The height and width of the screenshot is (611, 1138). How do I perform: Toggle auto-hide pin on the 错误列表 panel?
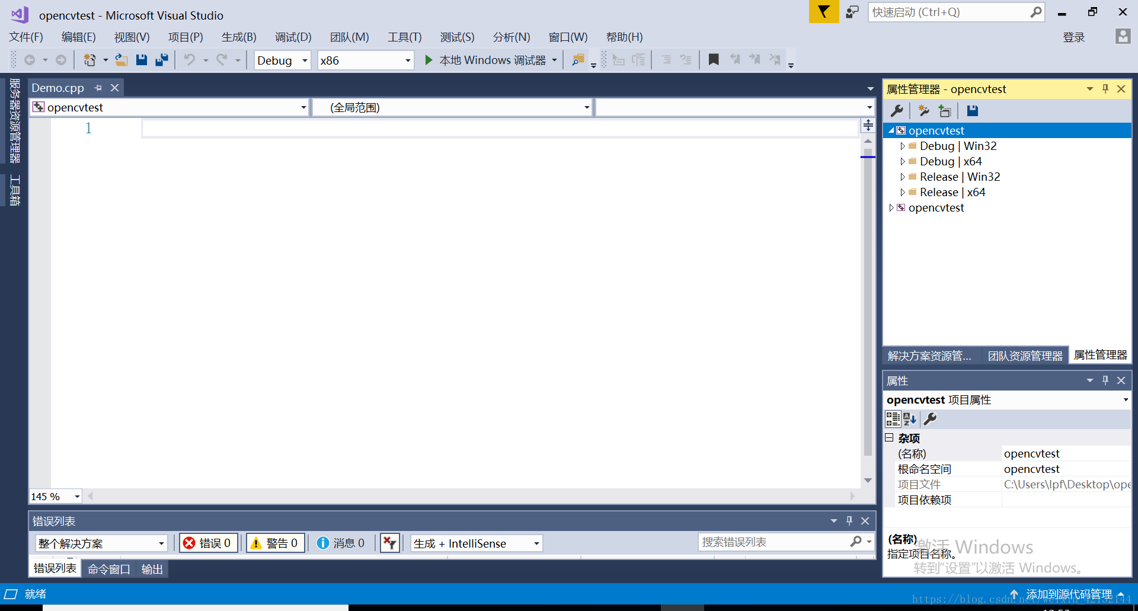849,520
